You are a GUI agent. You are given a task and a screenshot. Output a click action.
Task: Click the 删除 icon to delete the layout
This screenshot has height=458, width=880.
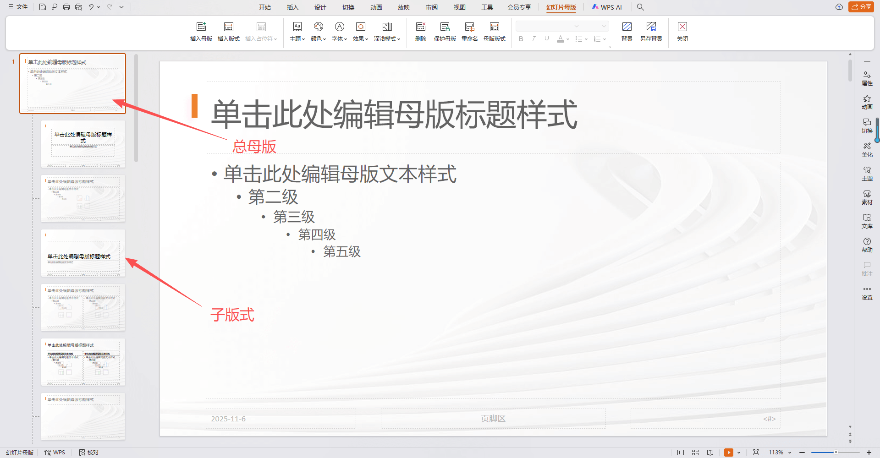(x=420, y=31)
